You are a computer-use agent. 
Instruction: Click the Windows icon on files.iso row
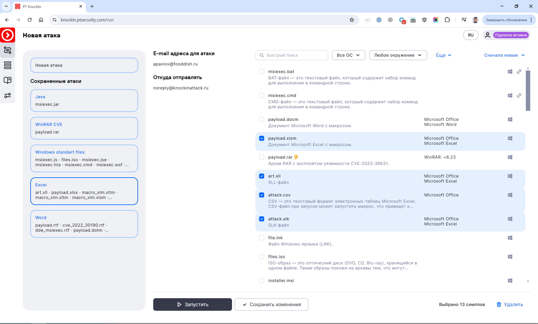pyautogui.click(x=510, y=257)
